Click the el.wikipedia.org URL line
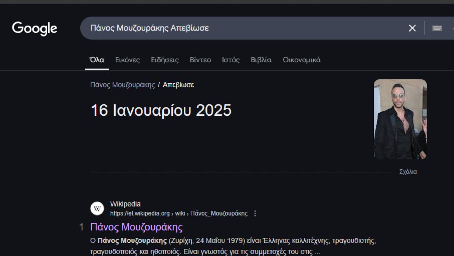Image resolution: width=454 pixels, height=256 pixels. tap(178, 213)
